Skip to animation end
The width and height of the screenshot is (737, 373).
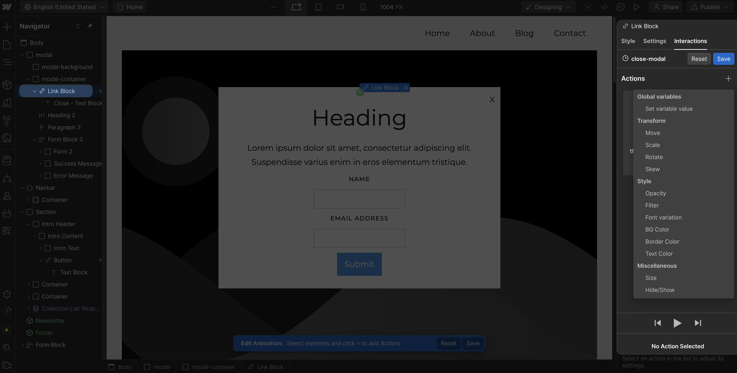(698, 323)
